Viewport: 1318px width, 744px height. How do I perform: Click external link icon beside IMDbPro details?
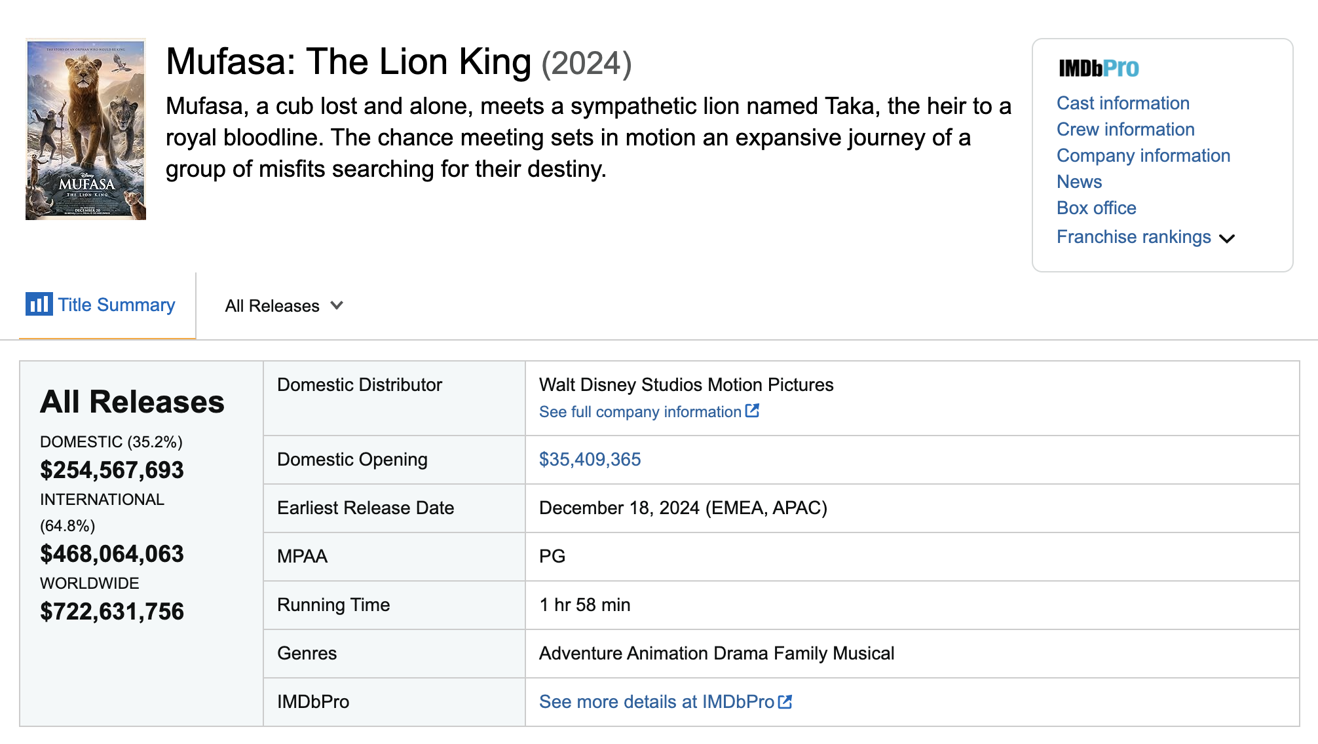[785, 702]
